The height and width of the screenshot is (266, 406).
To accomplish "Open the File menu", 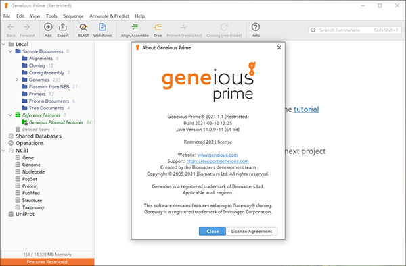I will tap(7, 16).
